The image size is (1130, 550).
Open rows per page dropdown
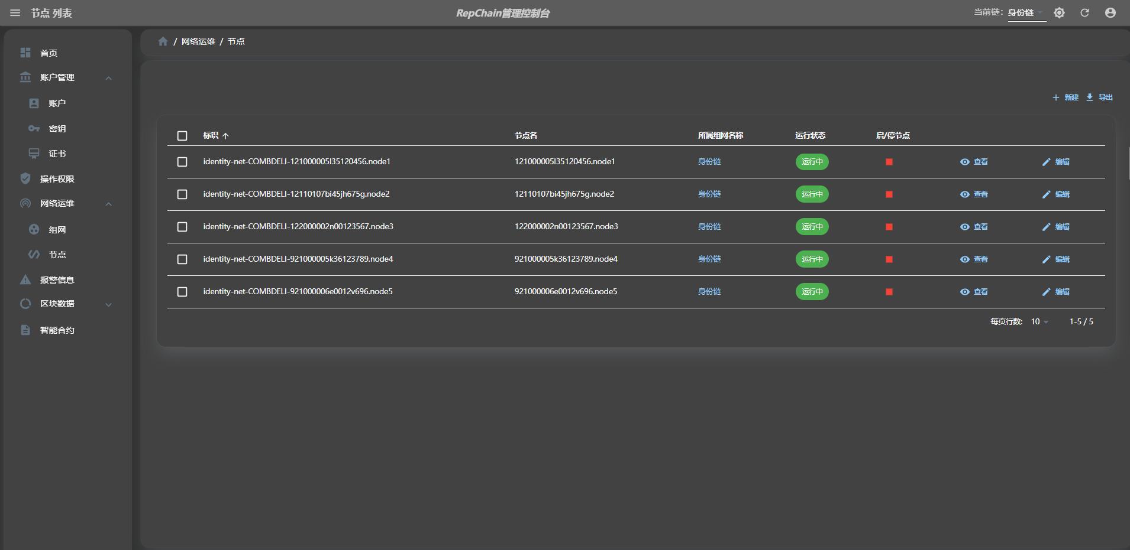(1039, 321)
